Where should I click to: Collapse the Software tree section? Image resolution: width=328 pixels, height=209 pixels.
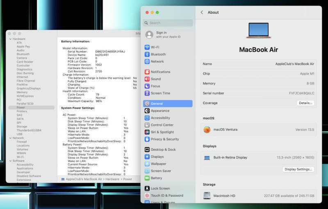tap(10, 161)
